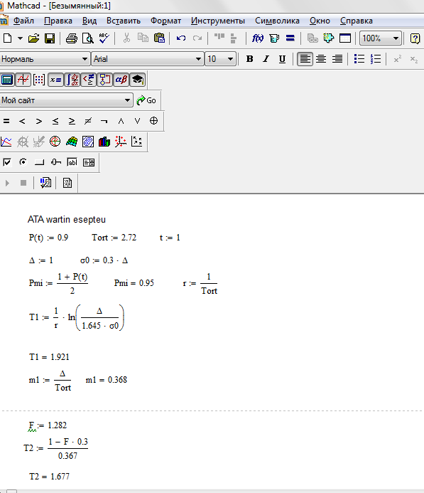Open the Calculus toolbar integral icon
Screen dimensions: 424x493
click(72, 80)
